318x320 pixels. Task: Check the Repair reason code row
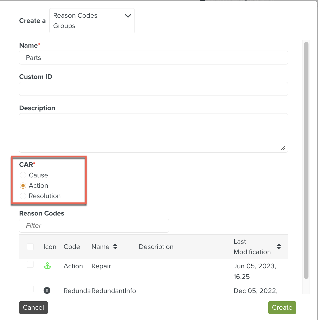[x=30, y=264]
